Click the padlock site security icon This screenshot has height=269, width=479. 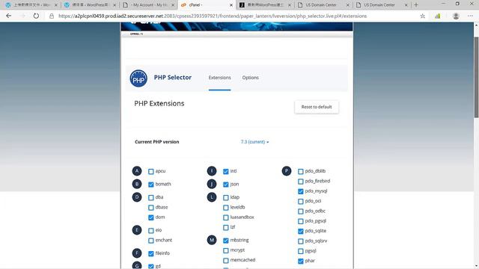point(52,16)
